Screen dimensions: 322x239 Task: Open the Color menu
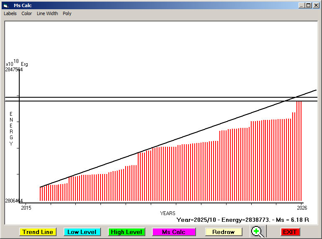27,13
